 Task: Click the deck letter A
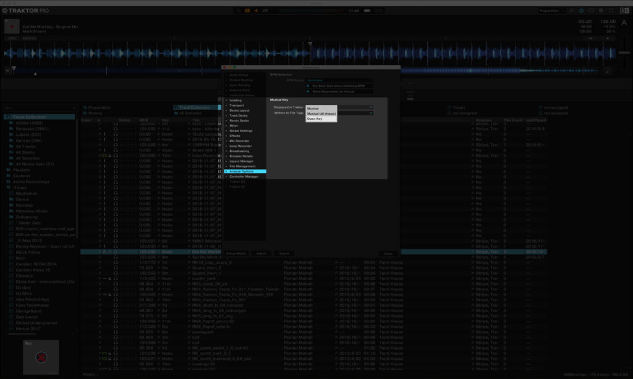tap(624, 23)
